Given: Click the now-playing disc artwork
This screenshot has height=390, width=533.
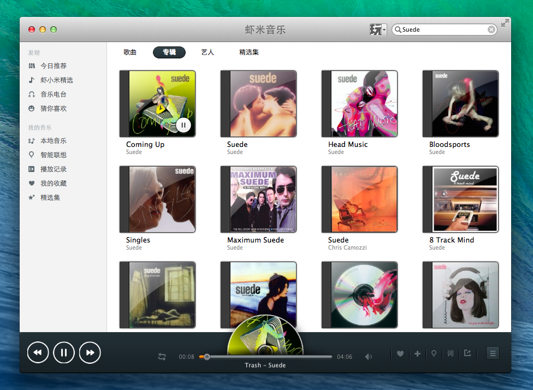Looking at the screenshot, I should coord(265,335).
